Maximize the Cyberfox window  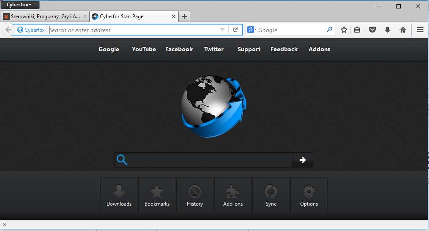tap(399, 6)
